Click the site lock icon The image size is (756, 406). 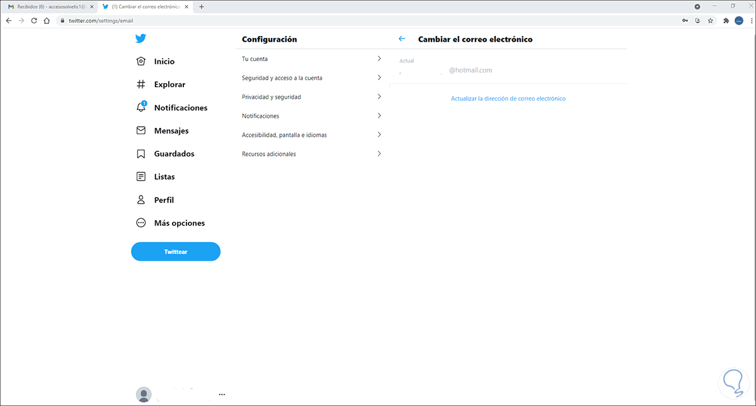[x=62, y=20]
